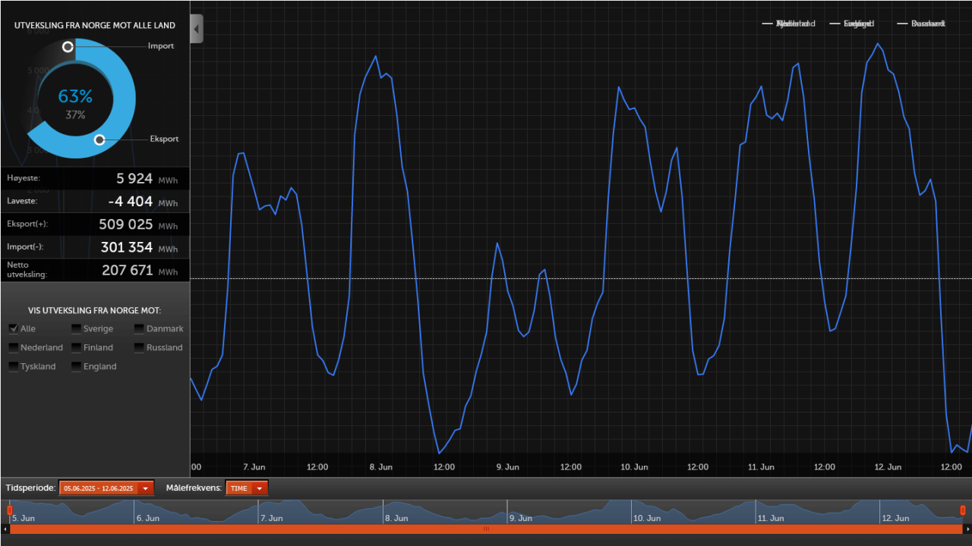This screenshot has width=972, height=546.
Task: Enable the England country filter
Action: (x=76, y=366)
